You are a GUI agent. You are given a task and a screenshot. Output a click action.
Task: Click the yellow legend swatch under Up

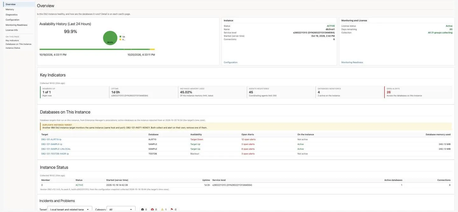[121, 40]
